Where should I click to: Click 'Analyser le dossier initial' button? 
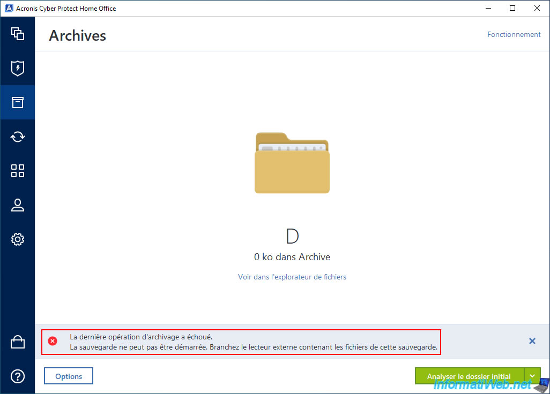tap(469, 376)
